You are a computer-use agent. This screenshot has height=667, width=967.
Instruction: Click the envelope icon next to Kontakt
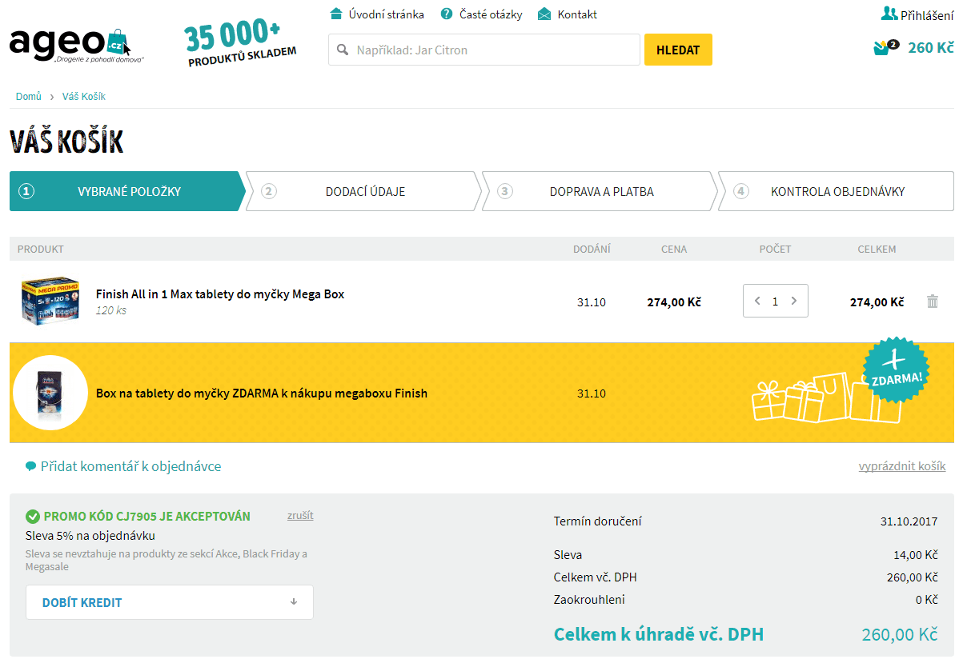[544, 14]
